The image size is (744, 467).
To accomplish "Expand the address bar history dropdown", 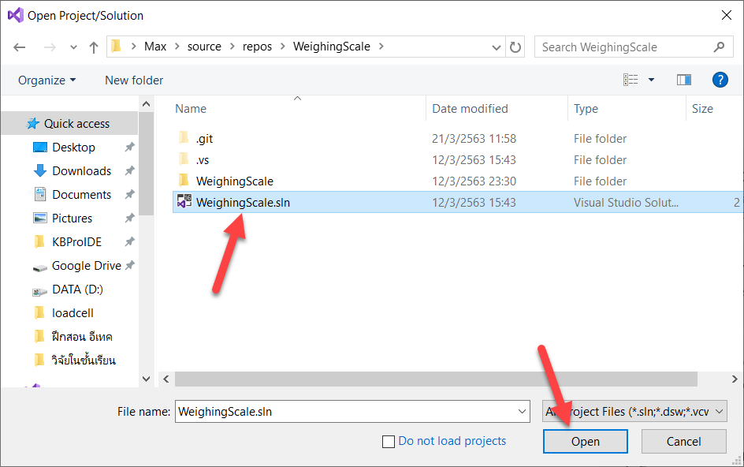I will coord(497,47).
